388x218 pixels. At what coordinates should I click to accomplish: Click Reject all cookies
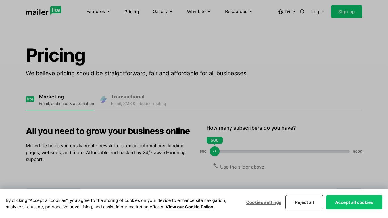pyautogui.click(x=304, y=202)
